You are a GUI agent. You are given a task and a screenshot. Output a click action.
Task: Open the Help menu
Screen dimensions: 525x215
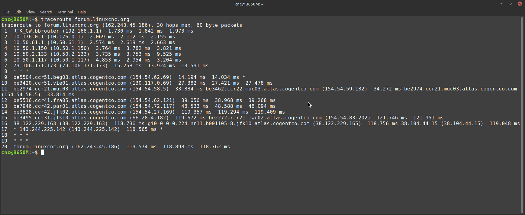click(82, 12)
